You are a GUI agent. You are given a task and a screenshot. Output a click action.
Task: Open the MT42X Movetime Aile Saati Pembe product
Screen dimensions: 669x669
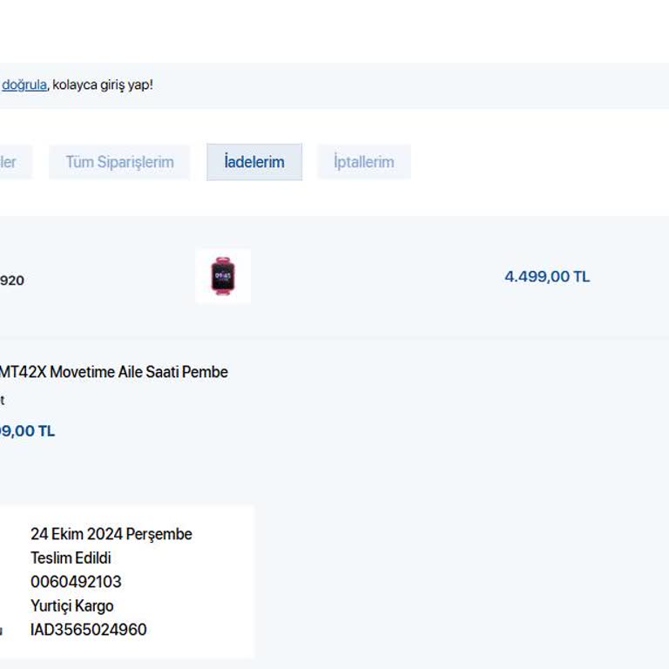[113, 372]
